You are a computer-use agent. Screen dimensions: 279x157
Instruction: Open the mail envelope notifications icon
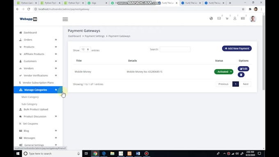pyautogui.click(x=219, y=18)
